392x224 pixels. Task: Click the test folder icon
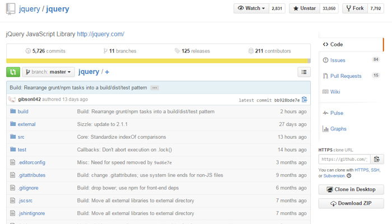13,150
